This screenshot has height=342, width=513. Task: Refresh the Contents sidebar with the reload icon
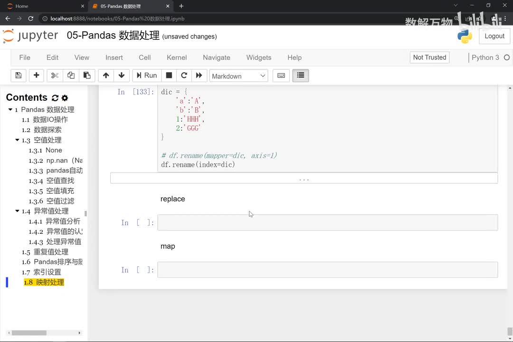point(55,98)
